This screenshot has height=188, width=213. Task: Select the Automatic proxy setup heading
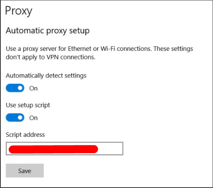48,31
